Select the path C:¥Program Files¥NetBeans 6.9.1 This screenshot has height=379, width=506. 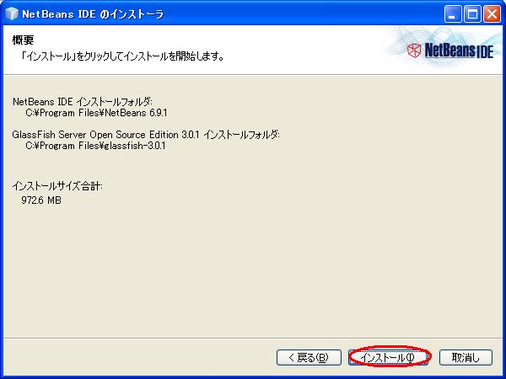click(96, 113)
